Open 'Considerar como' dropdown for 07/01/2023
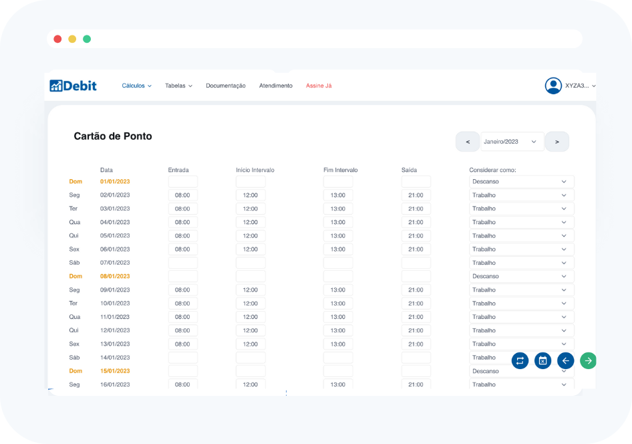This screenshot has height=444, width=632. (x=521, y=263)
